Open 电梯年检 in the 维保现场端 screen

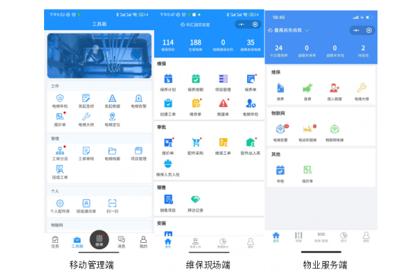(251, 104)
